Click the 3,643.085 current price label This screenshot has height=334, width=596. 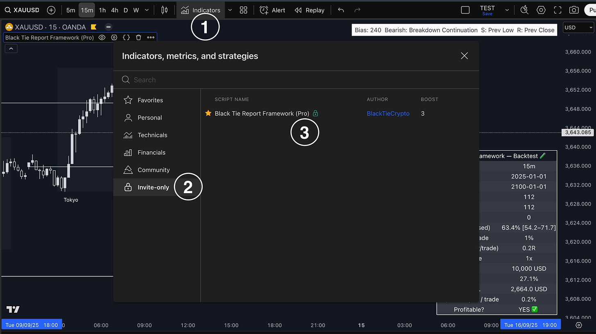tap(578, 133)
